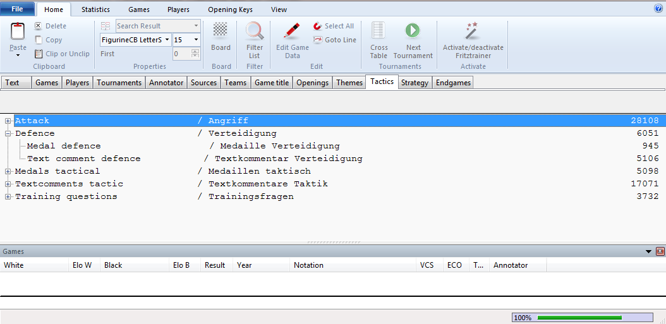
Task: Open the Help question mark icon
Action: (658, 9)
